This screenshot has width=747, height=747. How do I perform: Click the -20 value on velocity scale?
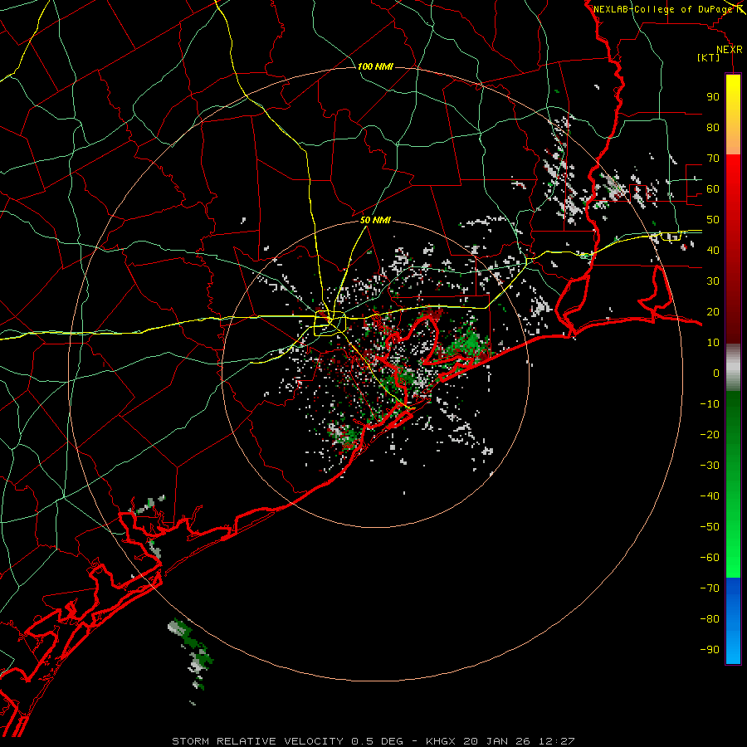pyautogui.click(x=710, y=434)
